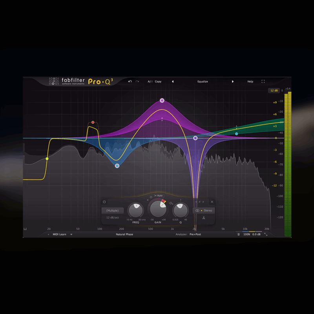The image size is (314, 314).
Task: Select the previous band with the left arrow
Action: [x=196, y=202]
